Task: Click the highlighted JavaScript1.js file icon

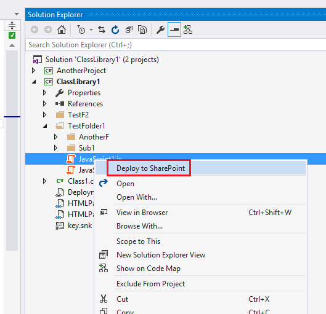Action: pyautogui.click(x=71, y=159)
